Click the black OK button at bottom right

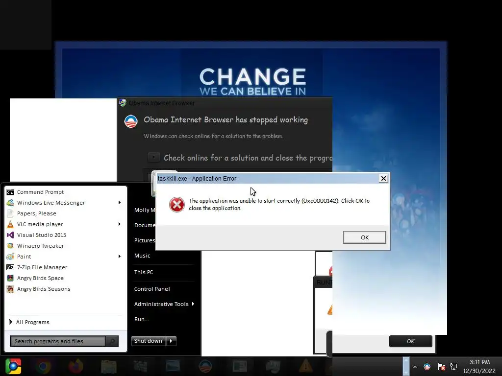410,341
